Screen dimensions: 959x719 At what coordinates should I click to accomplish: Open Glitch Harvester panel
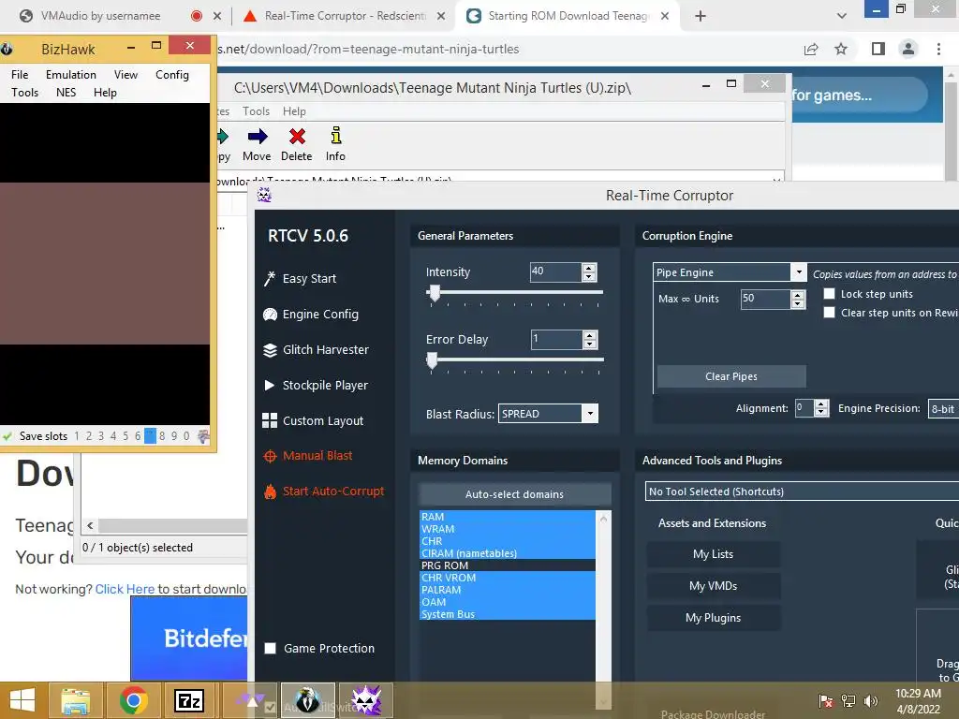(x=317, y=350)
